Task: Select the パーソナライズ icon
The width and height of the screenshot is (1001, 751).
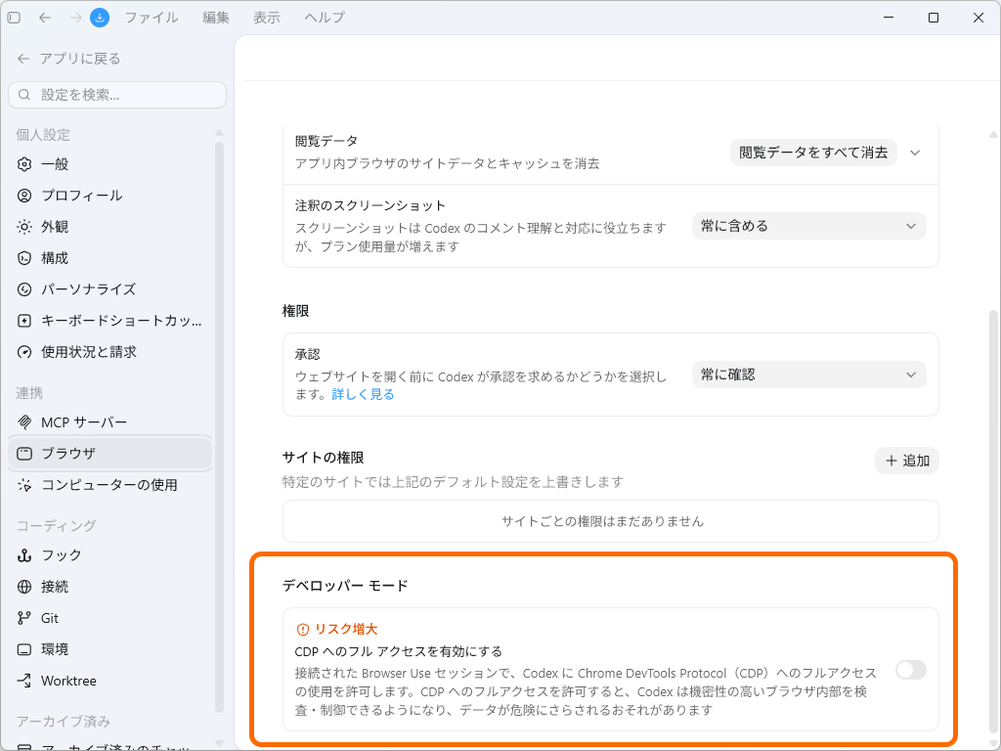Action: 24,289
